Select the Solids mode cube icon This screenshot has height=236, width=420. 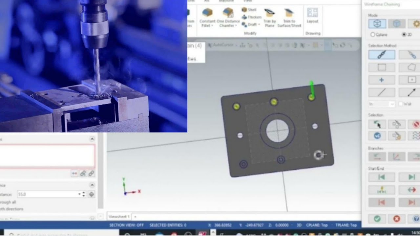tap(397, 24)
